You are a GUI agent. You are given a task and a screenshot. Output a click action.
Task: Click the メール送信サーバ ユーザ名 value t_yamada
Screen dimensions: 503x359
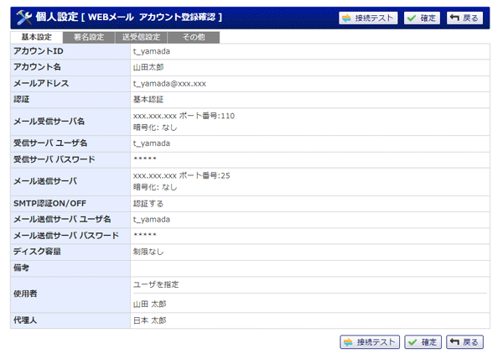152,220
